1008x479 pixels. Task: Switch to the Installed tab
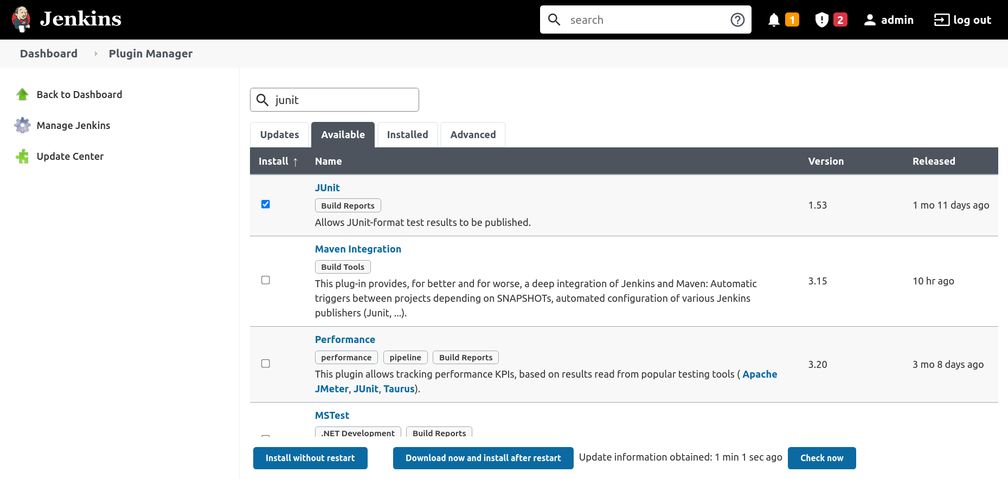[x=407, y=135]
